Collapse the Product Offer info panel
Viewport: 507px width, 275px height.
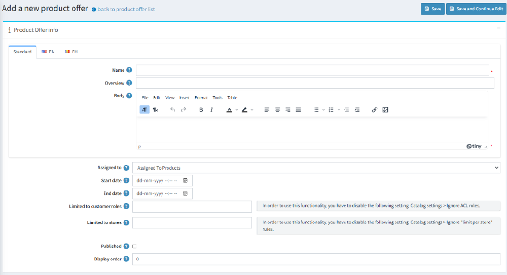click(498, 30)
